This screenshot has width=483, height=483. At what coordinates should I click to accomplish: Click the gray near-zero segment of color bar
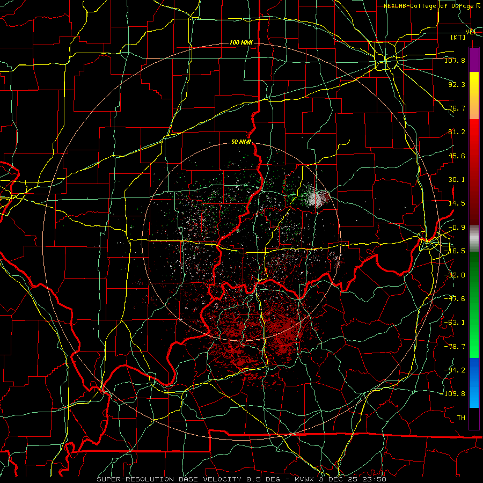pos(474,238)
